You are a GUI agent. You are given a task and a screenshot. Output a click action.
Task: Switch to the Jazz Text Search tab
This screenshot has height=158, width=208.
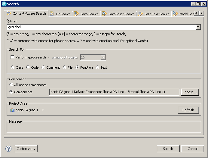154,14
